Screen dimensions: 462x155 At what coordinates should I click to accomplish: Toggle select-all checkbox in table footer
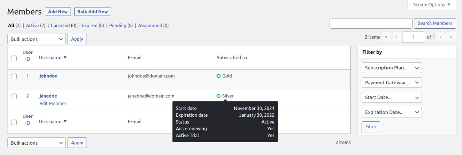tap(14, 122)
